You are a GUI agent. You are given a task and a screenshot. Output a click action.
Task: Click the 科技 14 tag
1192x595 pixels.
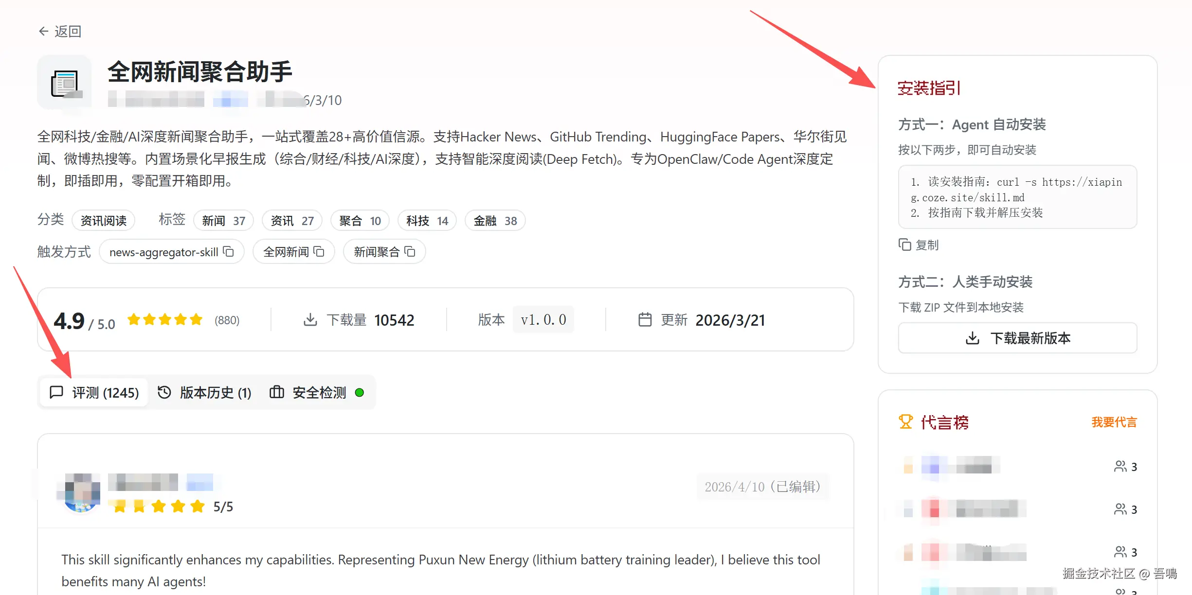427,221
